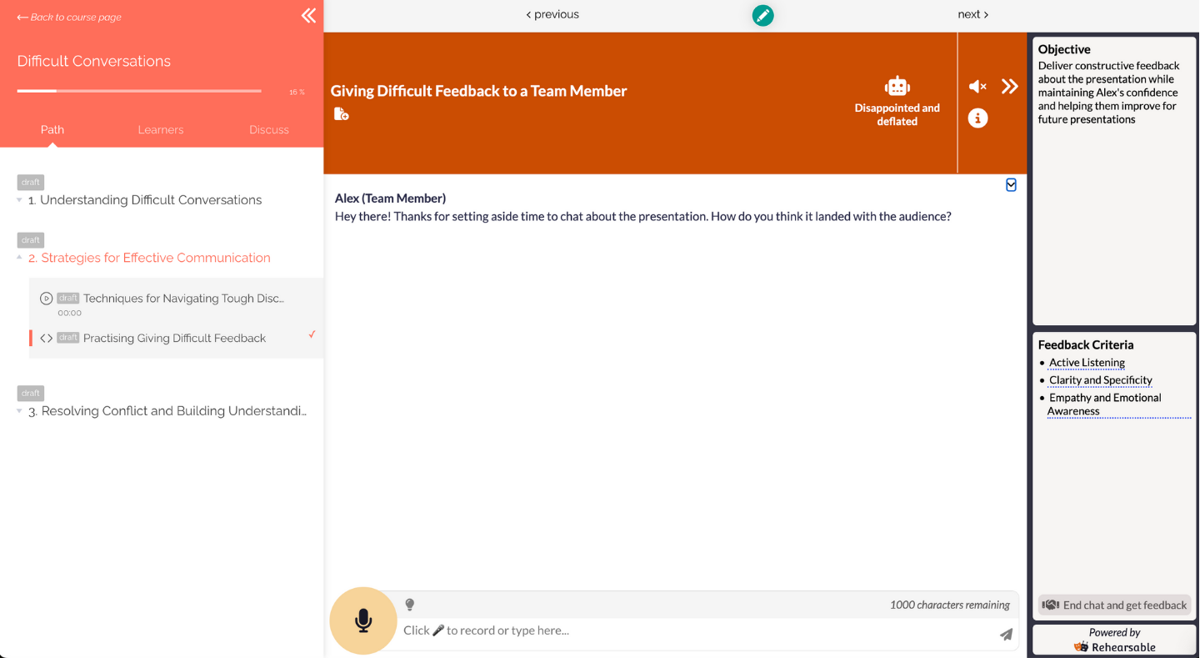Expand section 3 Resolving Conflict and Building Understanding
1200x658 pixels.
point(20,410)
